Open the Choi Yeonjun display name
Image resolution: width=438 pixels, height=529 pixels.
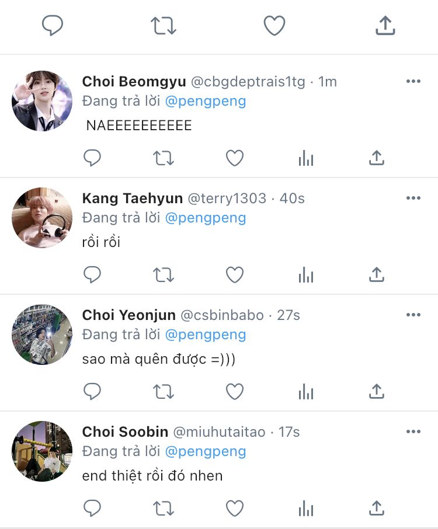coord(128,315)
